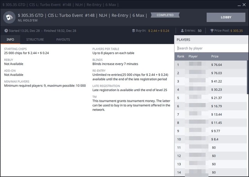Select rank 8 row with $ 11.45
249x177 pixels.
(211, 123)
